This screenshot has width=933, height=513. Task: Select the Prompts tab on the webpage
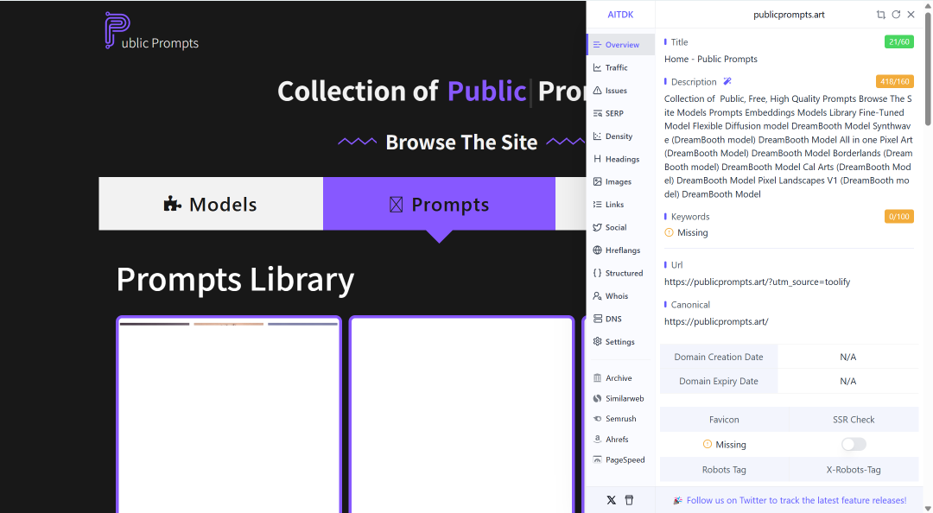tap(439, 204)
